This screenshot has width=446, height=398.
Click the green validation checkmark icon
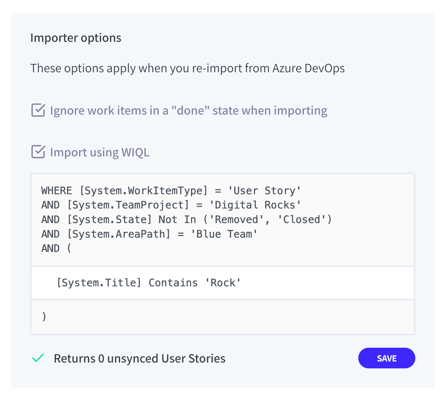pyautogui.click(x=38, y=358)
